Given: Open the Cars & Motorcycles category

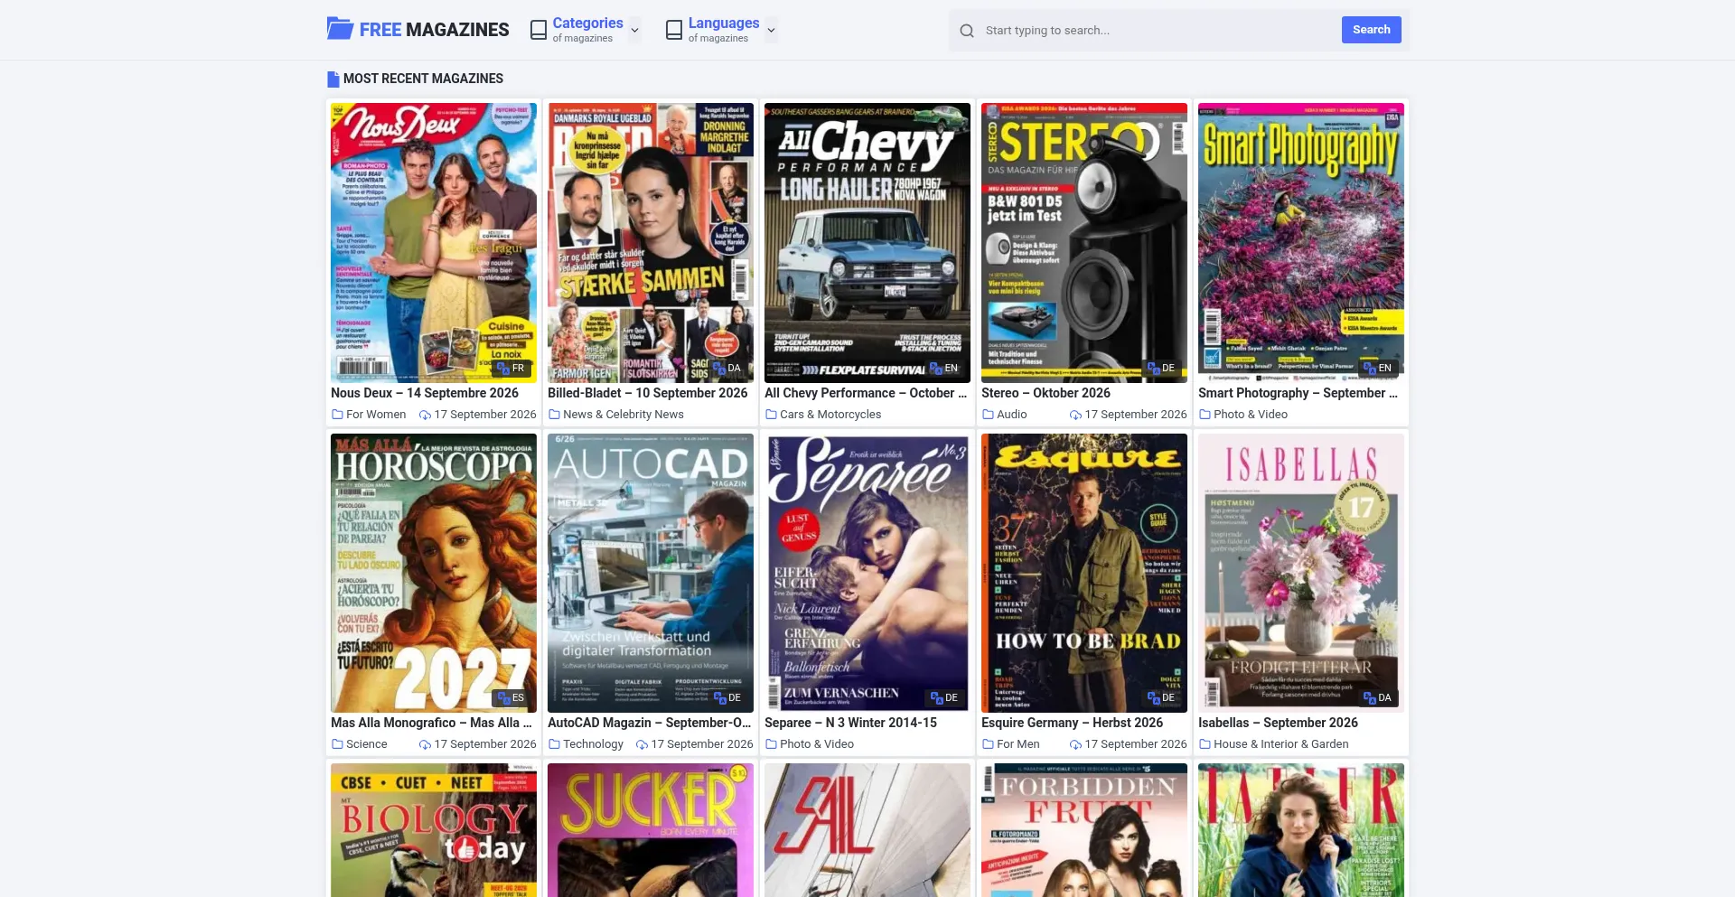Looking at the screenshot, I should pos(830,415).
